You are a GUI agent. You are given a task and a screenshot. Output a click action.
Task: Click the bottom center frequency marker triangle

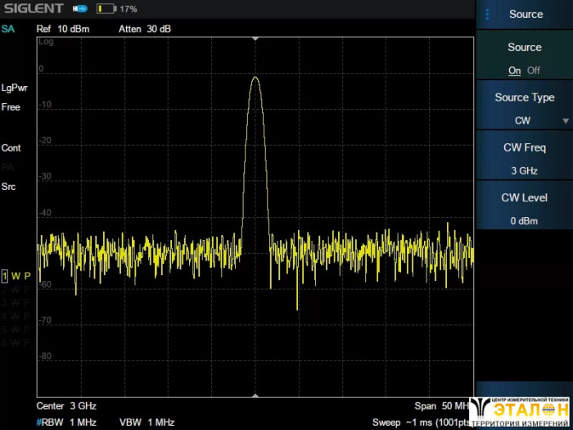click(x=255, y=396)
